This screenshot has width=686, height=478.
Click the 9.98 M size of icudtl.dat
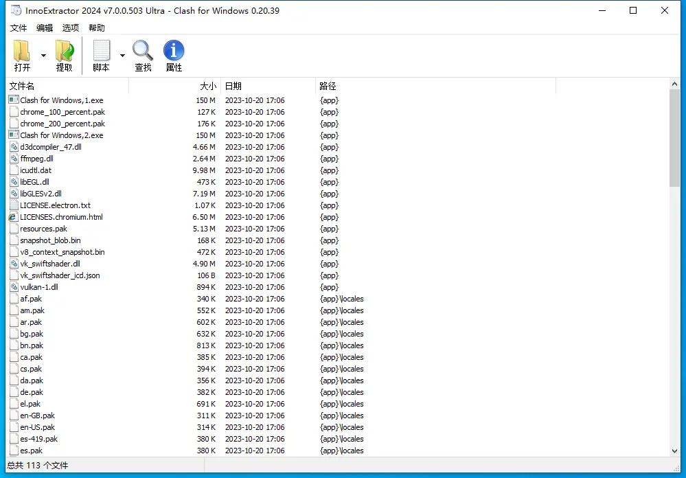(x=204, y=170)
